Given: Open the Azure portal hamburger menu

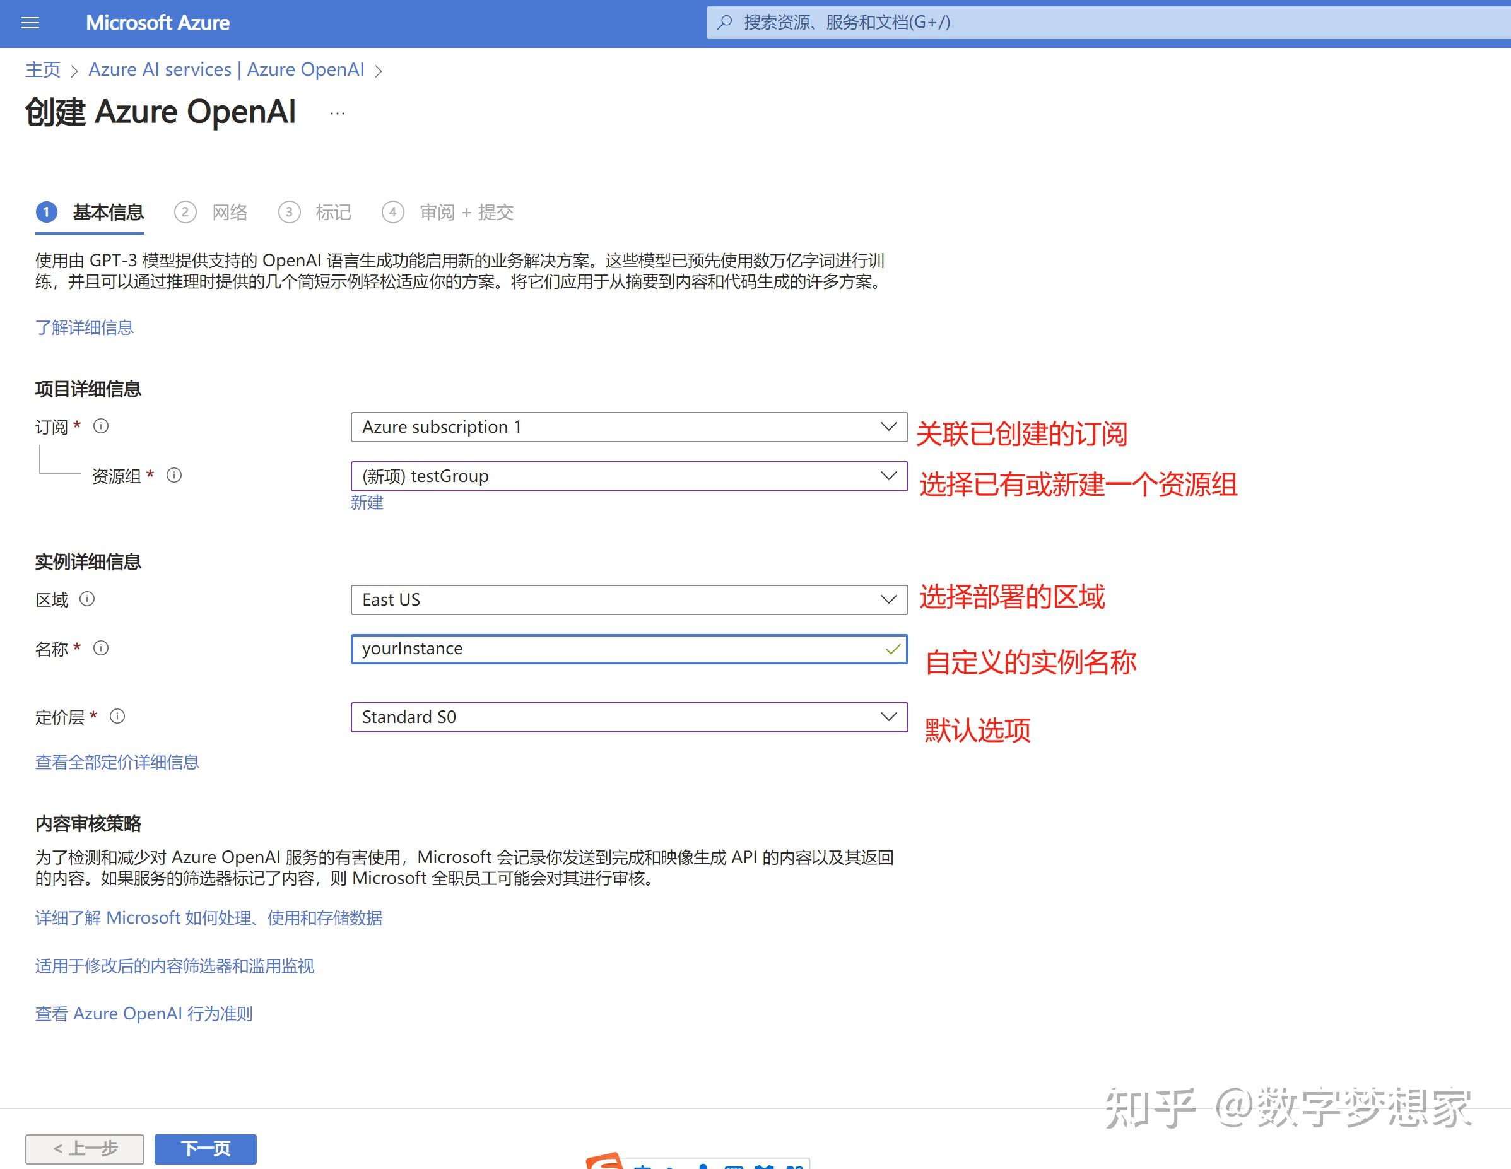Looking at the screenshot, I should tap(29, 23).
